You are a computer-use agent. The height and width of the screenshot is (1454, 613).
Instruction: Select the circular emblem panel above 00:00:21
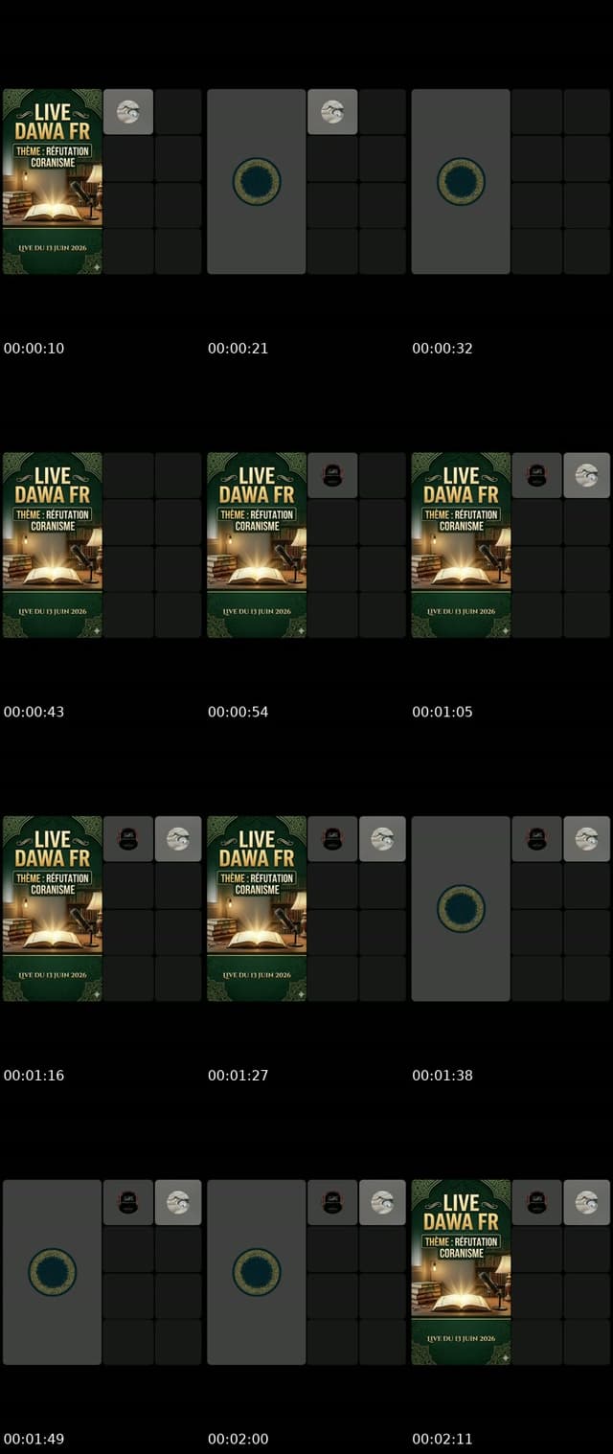click(x=257, y=182)
